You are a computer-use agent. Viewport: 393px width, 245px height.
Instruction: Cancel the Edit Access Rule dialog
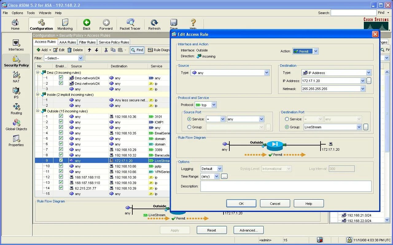[x=275, y=204]
